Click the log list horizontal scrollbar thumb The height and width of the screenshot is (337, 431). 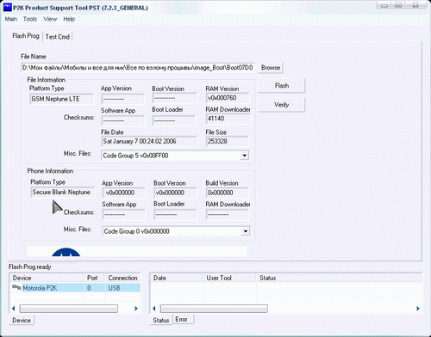coord(214,309)
